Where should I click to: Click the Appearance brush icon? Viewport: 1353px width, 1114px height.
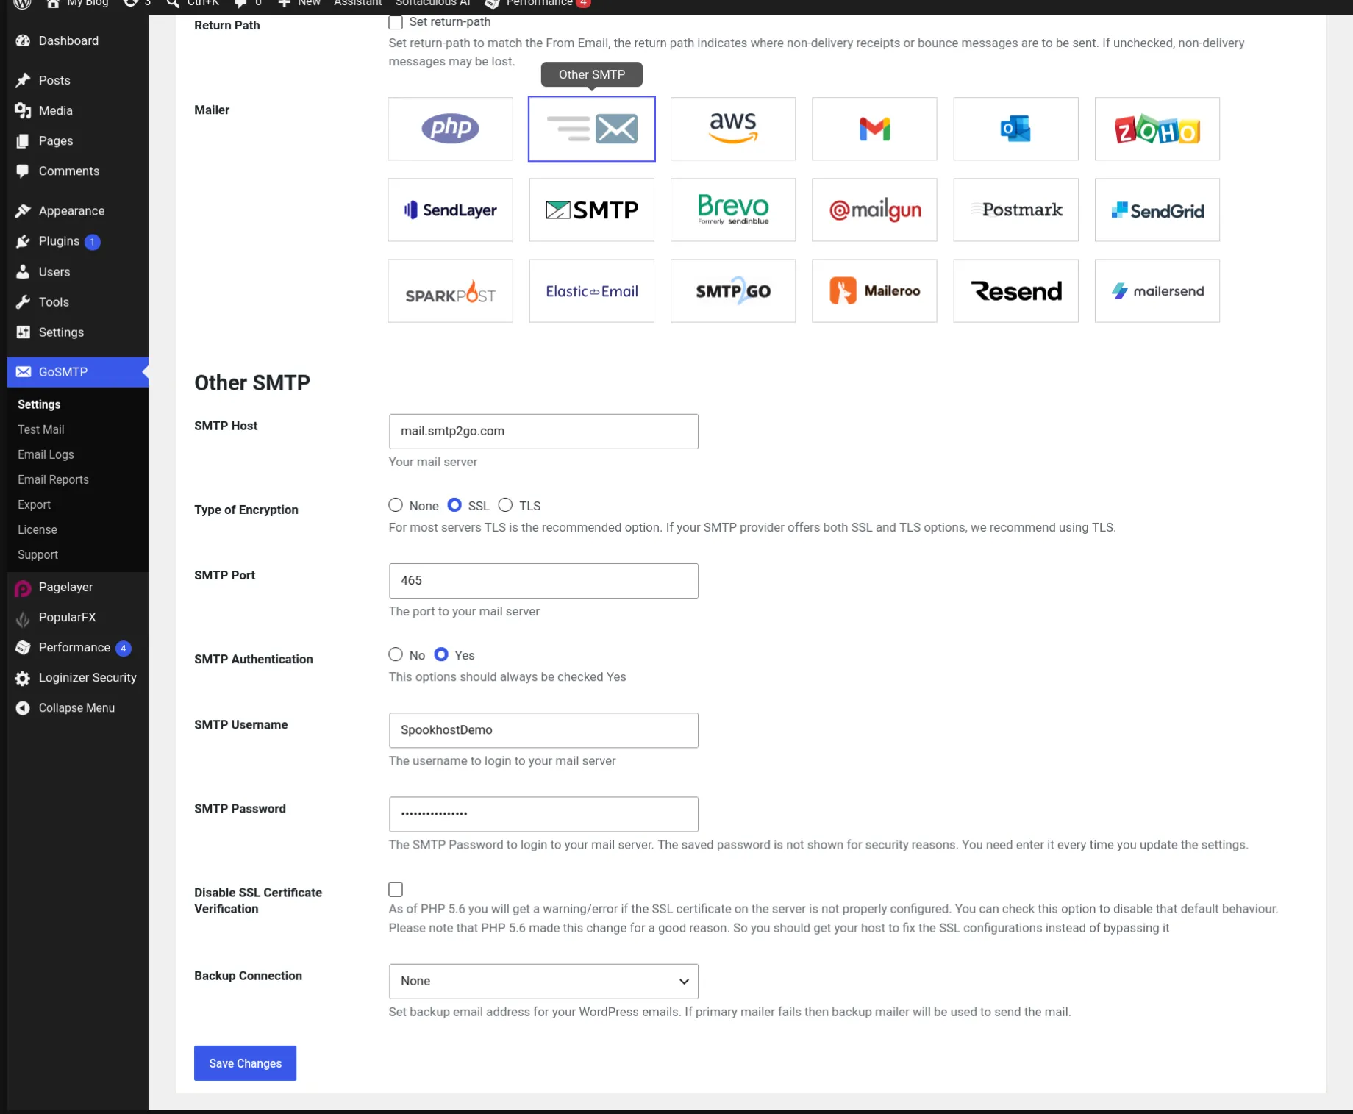point(23,211)
